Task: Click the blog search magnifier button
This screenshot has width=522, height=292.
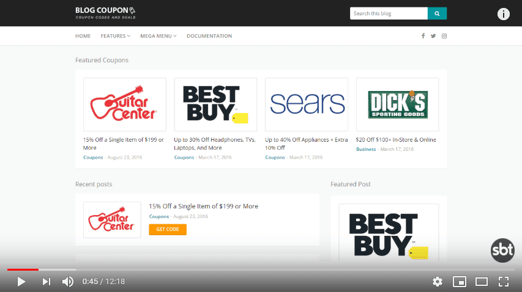Action: coord(437,13)
